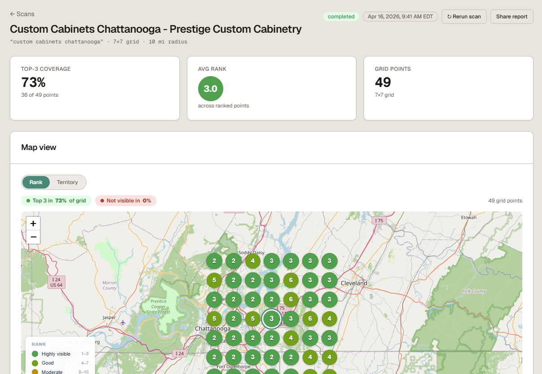
Task: Open the Share report dialog
Action: pyautogui.click(x=512, y=17)
